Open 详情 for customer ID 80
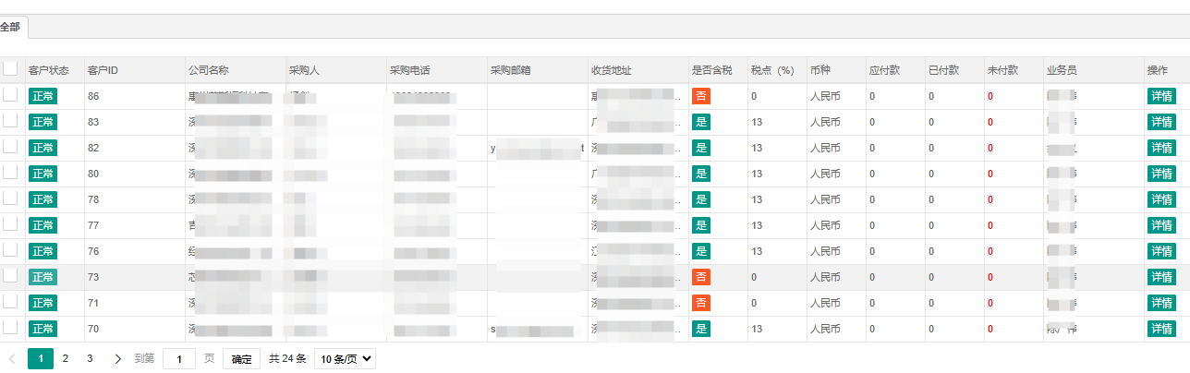Image resolution: width=1190 pixels, height=373 pixels. point(1161,174)
